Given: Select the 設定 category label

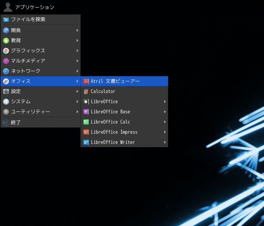Looking at the screenshot, I should (x=16, y=92).
